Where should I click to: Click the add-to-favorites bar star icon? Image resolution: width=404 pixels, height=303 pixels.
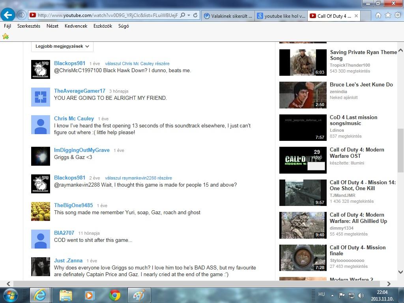[6, 36]
